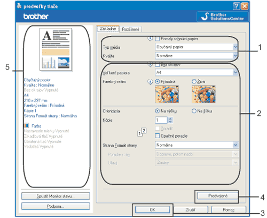
Task: Click info icon beside Prírodná color mode
Action: [150, 82]
